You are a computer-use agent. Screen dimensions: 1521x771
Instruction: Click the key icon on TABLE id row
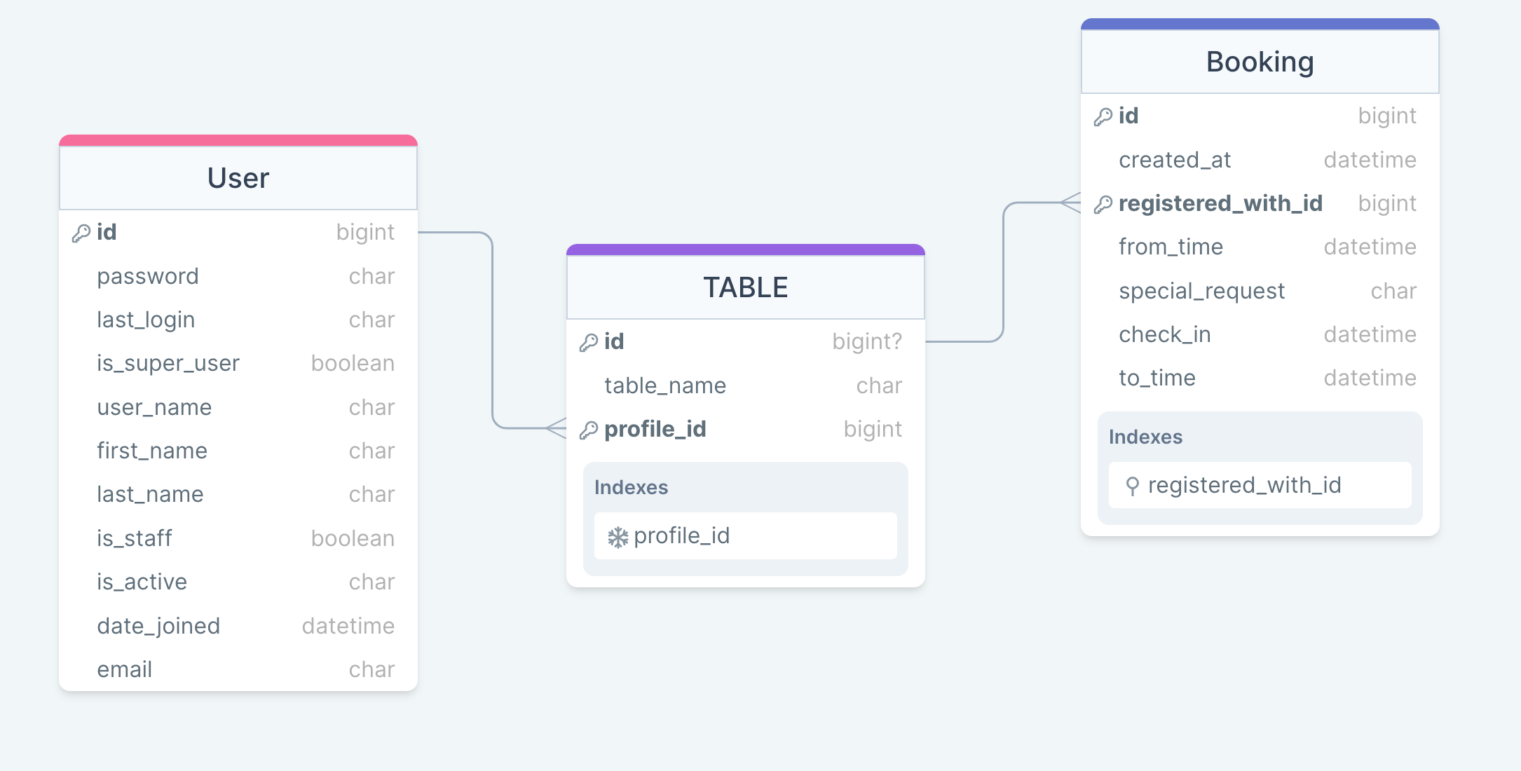[x=587, y=342]
